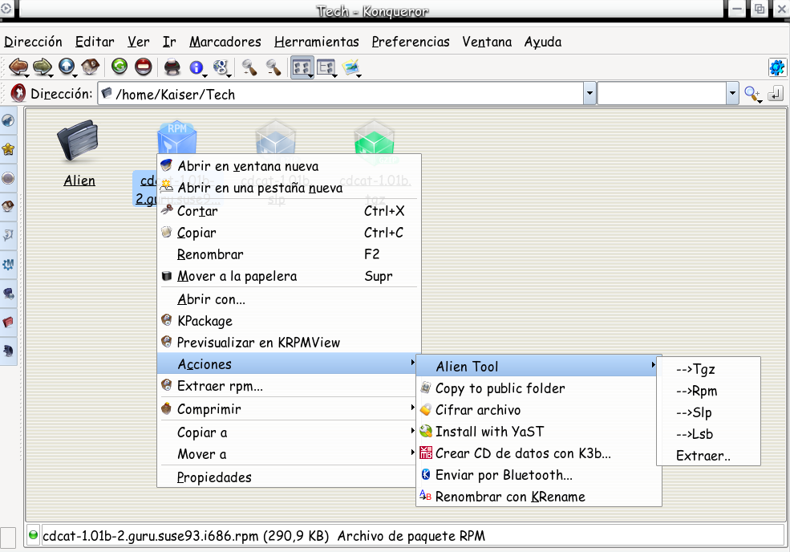This screenshot has width=790, height=552.
Task: Open the Alien folder icon
Action: [x=78, y=142]
